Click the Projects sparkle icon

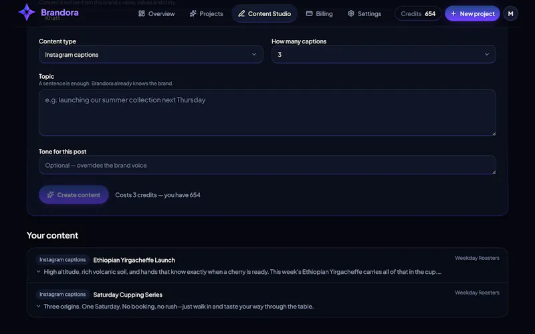193,13
